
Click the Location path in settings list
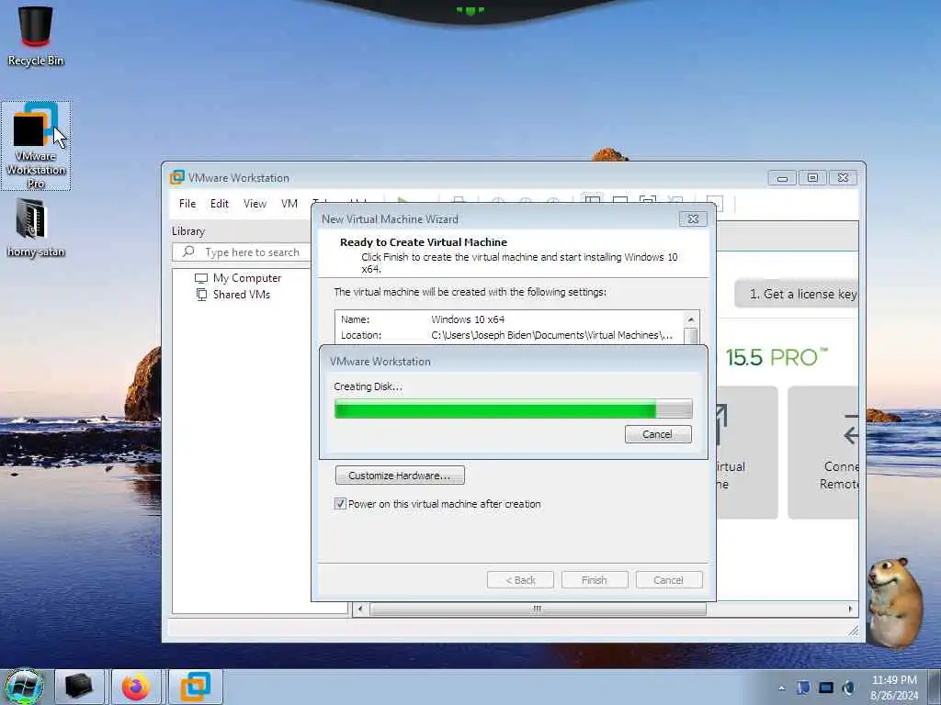[x=551, y=335]
